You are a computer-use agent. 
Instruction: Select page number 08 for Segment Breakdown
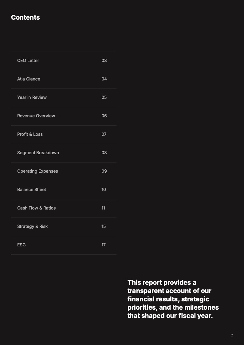[104, 153]
